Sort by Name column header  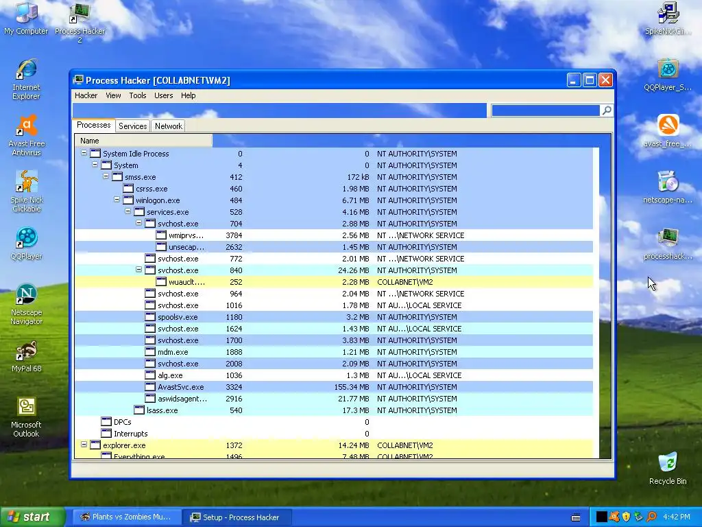pos(143,141)
